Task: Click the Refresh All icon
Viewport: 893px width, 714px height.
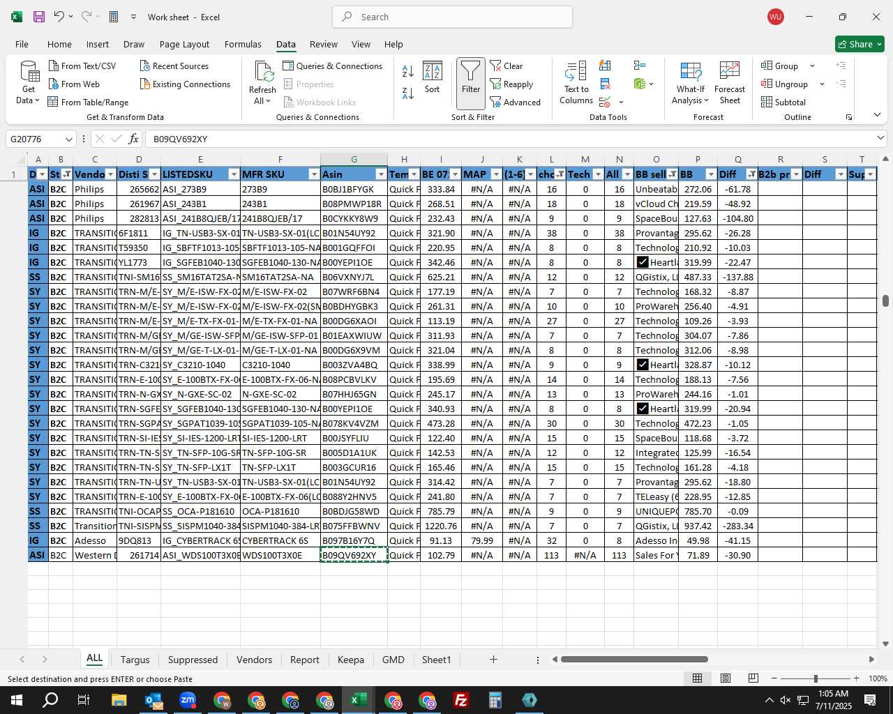Action: [x=263, y=82]
